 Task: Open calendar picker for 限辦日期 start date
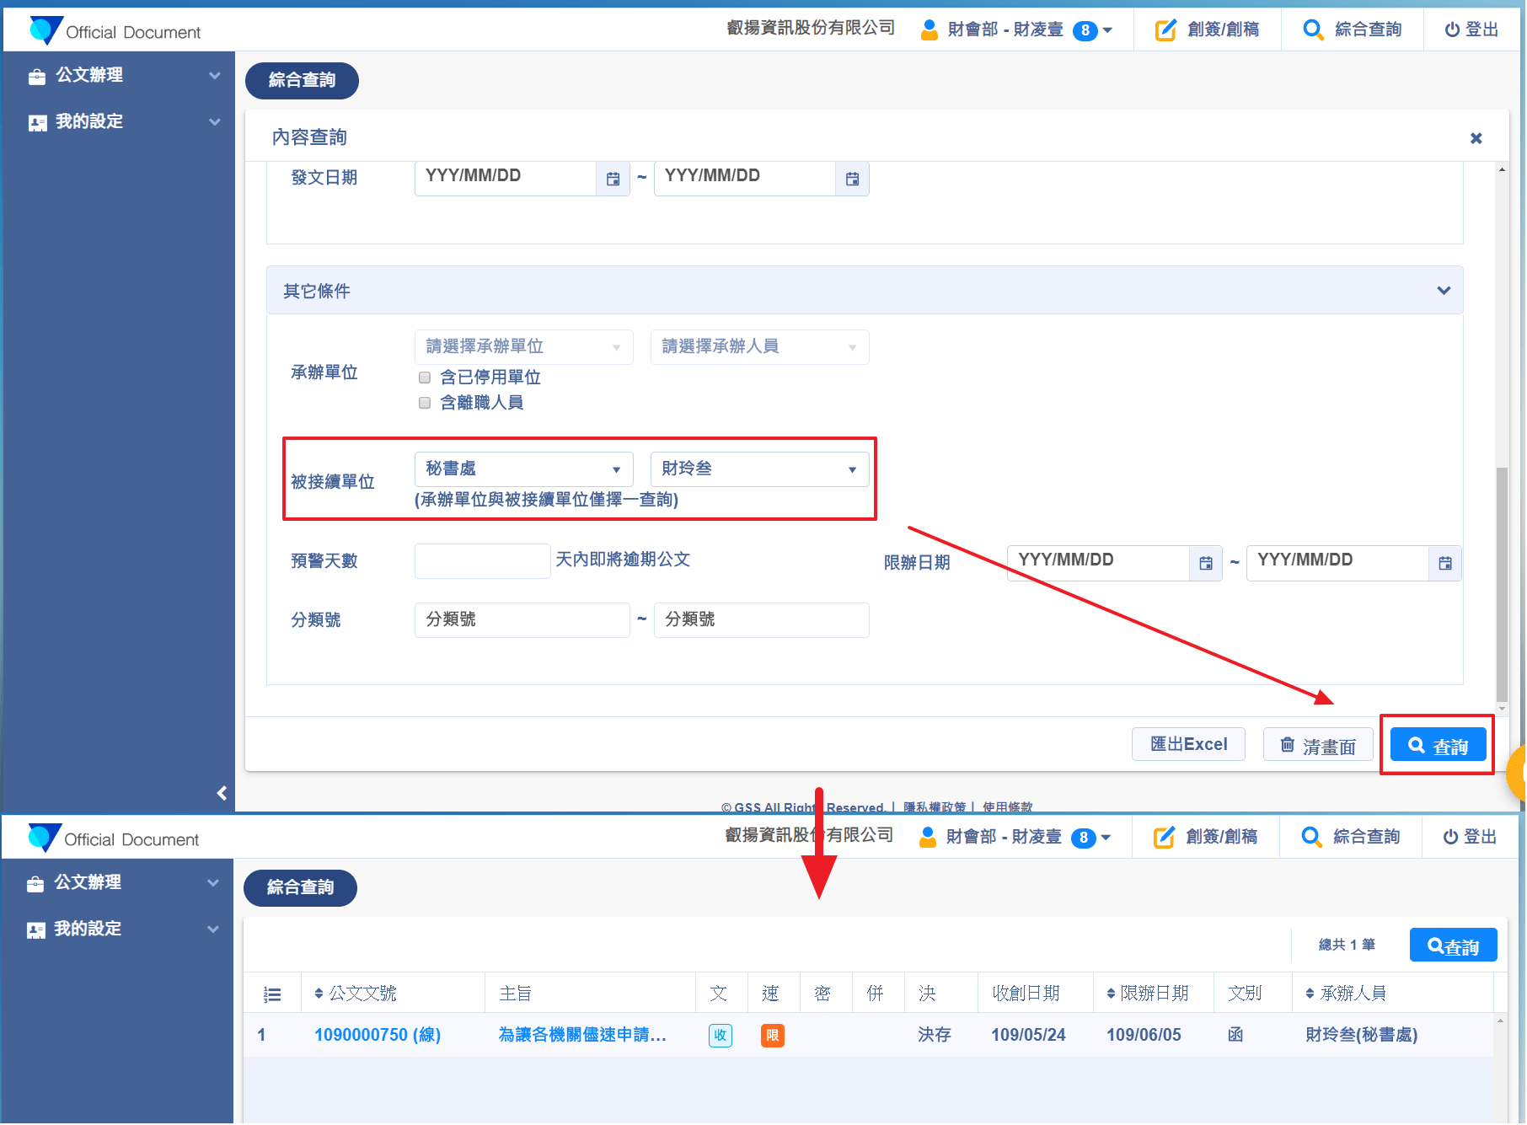coord(1205,563)
